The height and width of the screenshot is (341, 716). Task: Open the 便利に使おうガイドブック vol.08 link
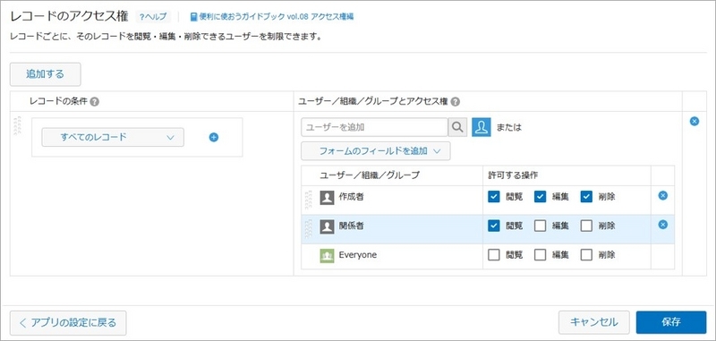point(272,17)
